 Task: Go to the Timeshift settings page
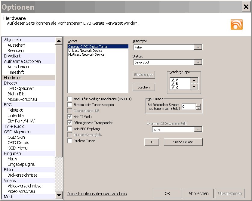(x=16, y=72)
